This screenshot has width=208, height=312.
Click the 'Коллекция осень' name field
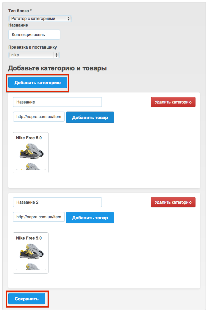[34, 35]
